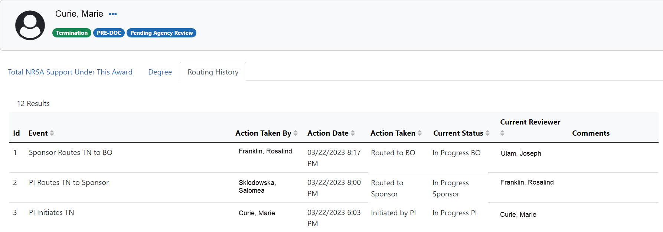Select the Sponsor Routes TN to BO event
This screenshot has width=663, height=232.
coord(71,152)
